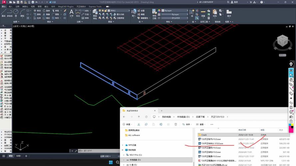Click the Insert block (插入) tool
Viewport: 296px width, 166px height.
(134, 13)
